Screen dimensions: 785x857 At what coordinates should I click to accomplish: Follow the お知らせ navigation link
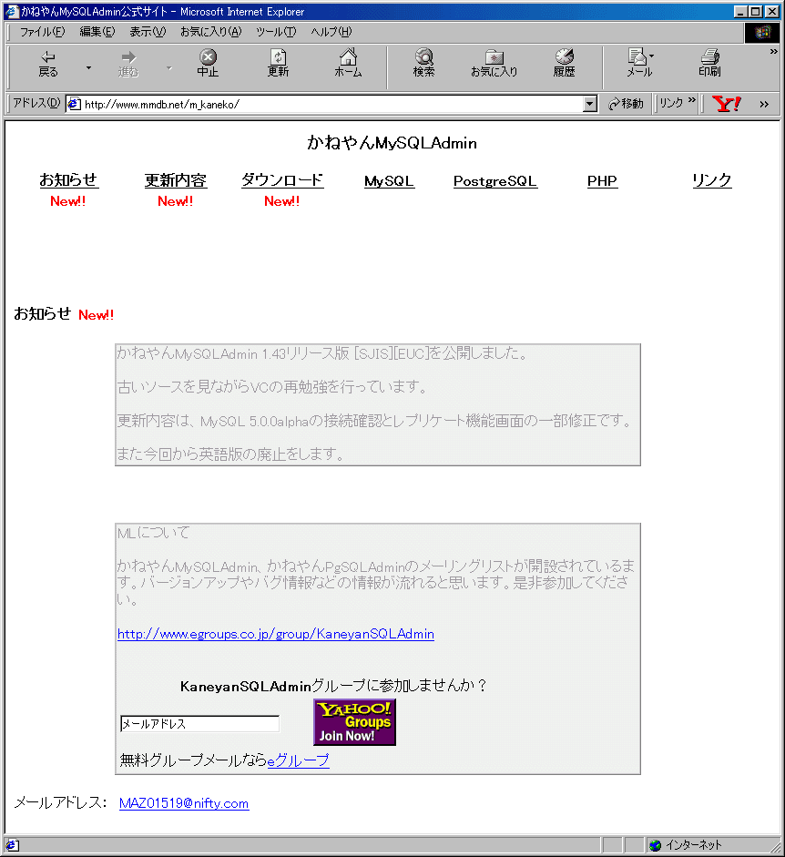click(x=69, y=179)
